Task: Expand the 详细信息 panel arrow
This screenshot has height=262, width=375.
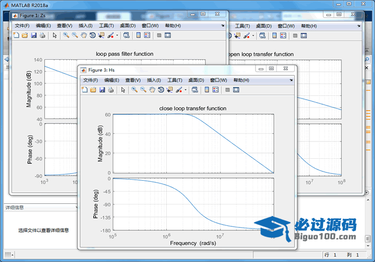Action: 77,208
